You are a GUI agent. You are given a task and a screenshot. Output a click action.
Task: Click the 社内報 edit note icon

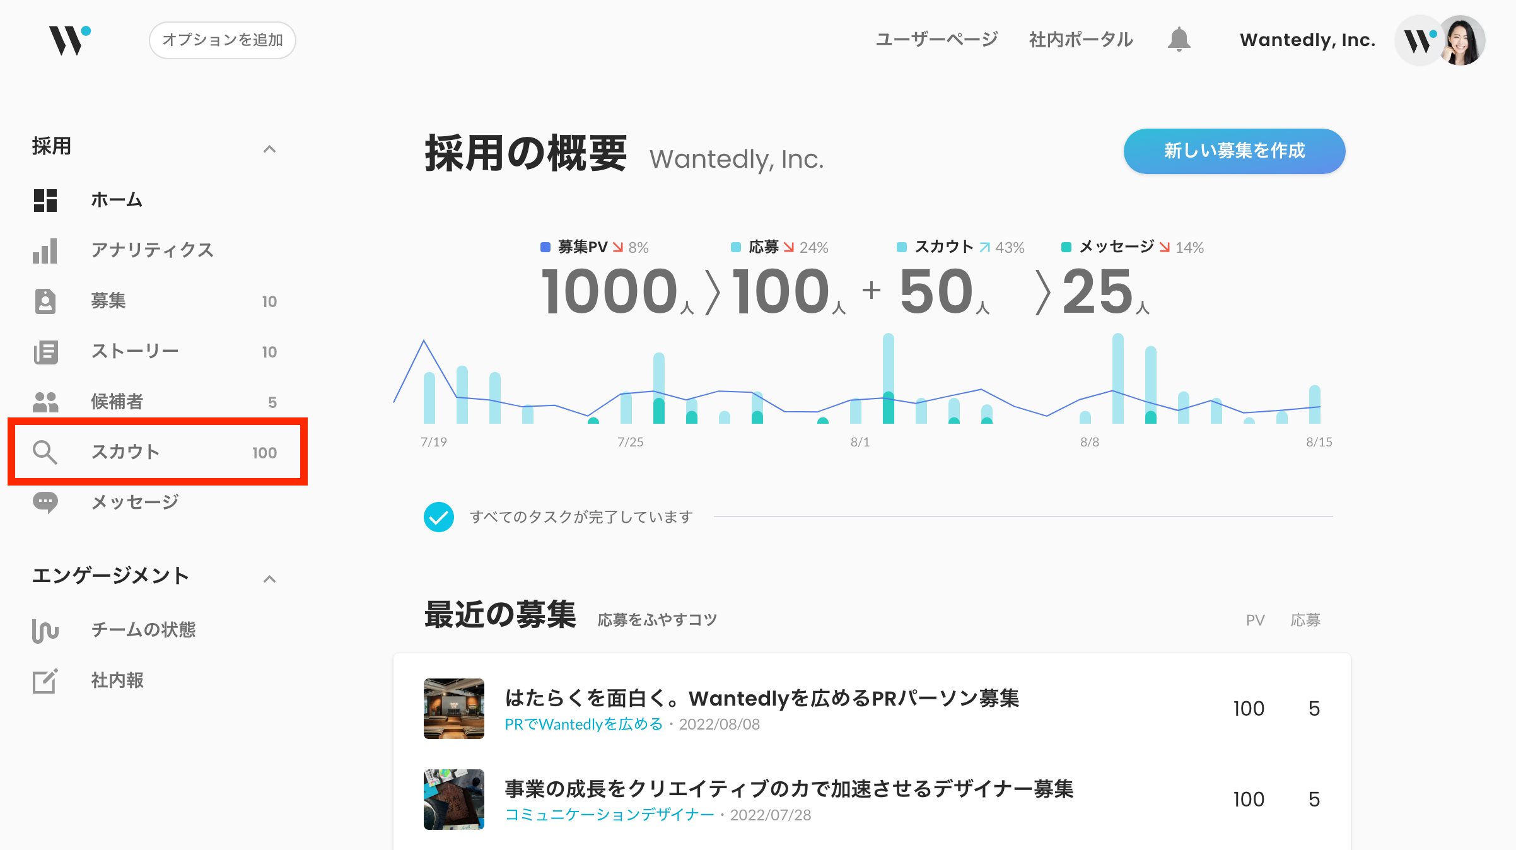click(45, 681)
